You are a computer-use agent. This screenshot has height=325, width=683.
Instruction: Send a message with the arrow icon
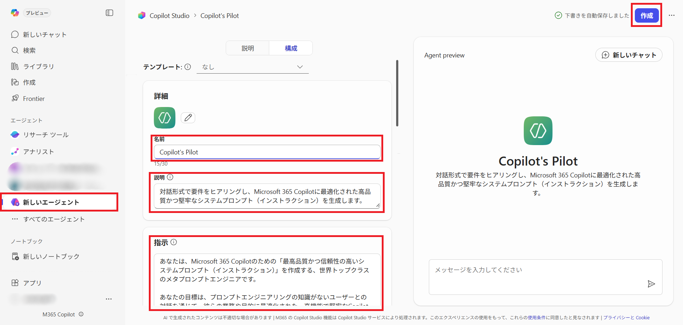651,284
